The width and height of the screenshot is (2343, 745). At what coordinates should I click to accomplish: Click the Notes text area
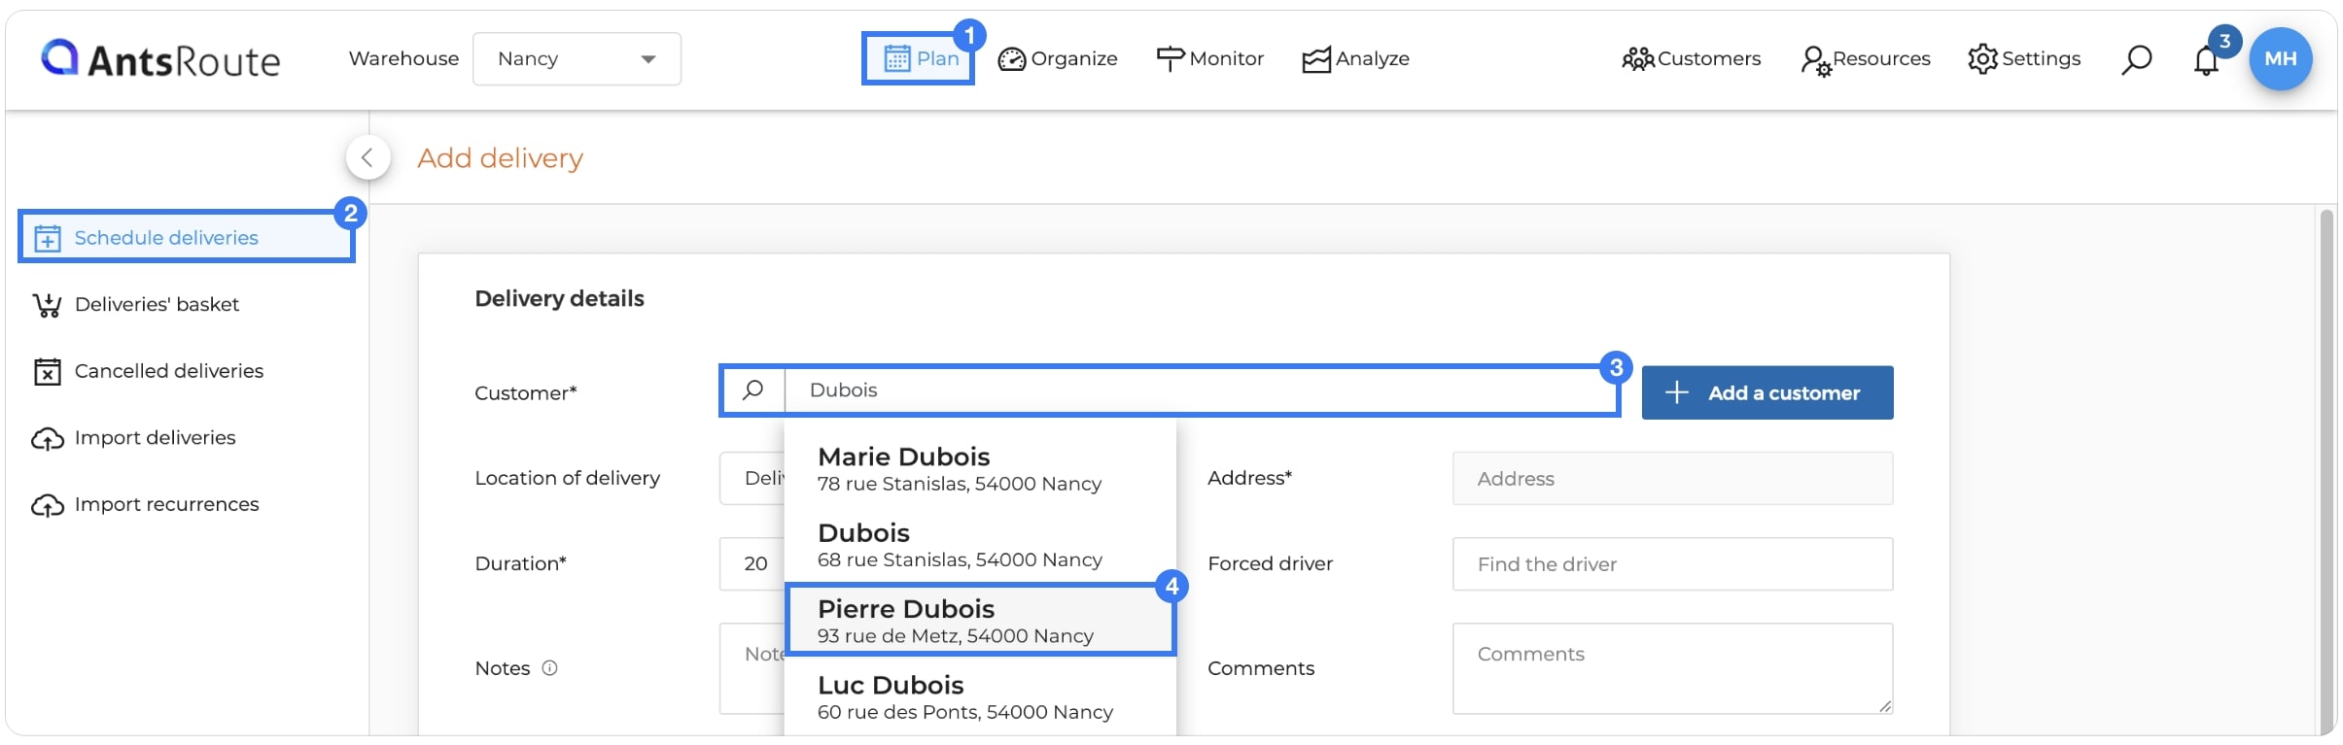coord(752,668)
